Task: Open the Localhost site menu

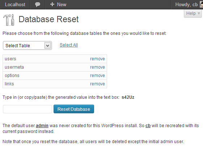Action: click(x=15, y=5)
